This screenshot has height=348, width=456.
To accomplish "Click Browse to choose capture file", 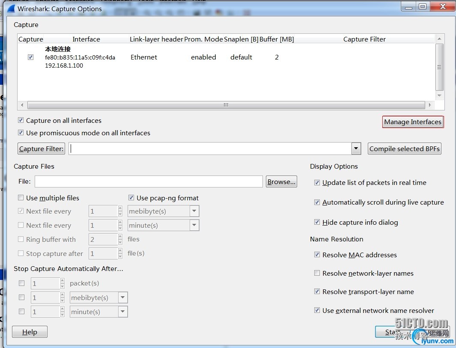I will click(281, 181).
